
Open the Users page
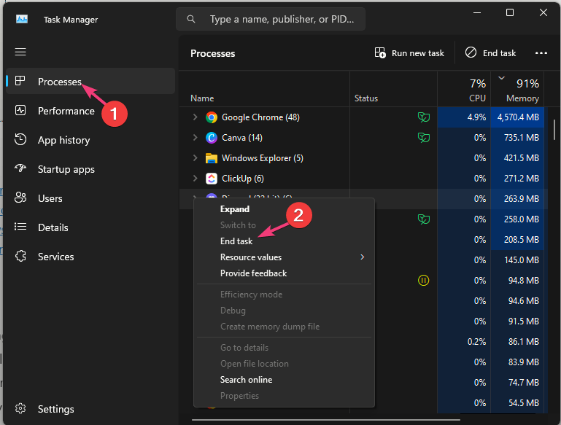pyautogui.click(x=50, y=198)
